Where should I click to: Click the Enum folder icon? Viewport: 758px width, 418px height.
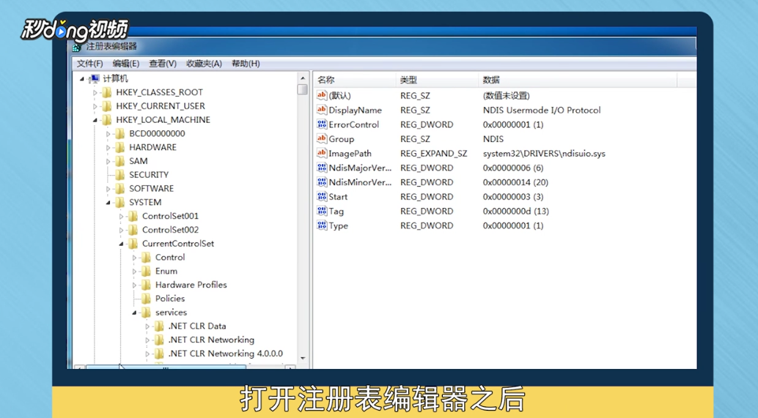point(146,272)
